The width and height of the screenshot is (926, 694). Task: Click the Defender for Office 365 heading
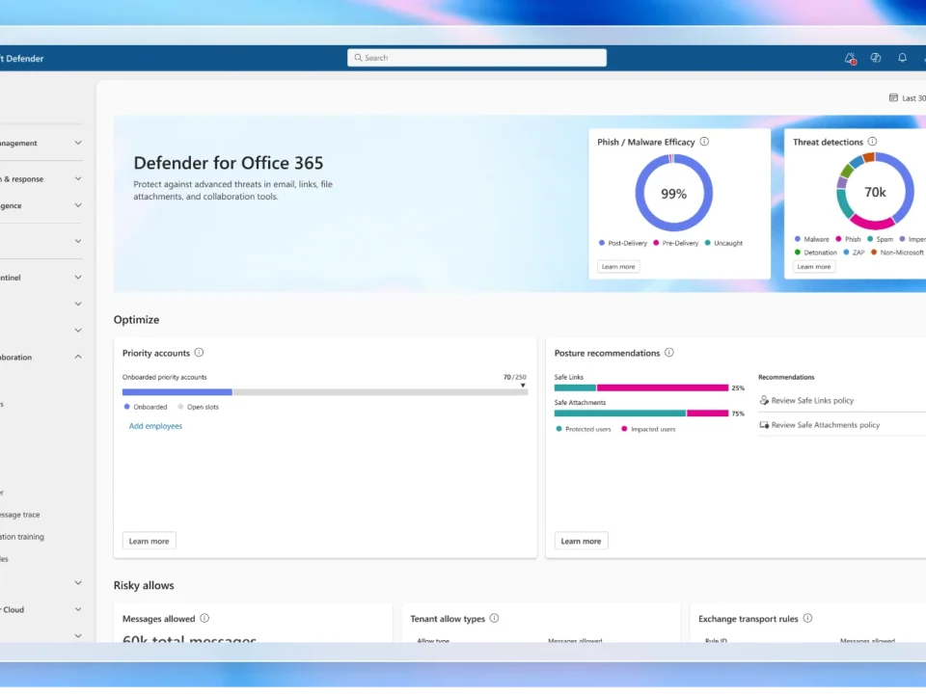(x=229, y=163)
